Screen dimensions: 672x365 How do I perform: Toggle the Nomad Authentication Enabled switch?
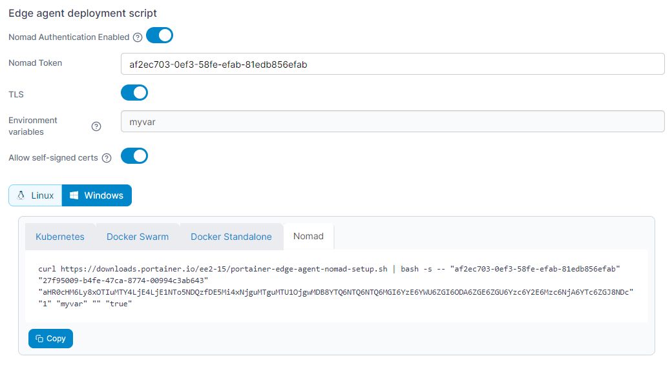[160, 35]
